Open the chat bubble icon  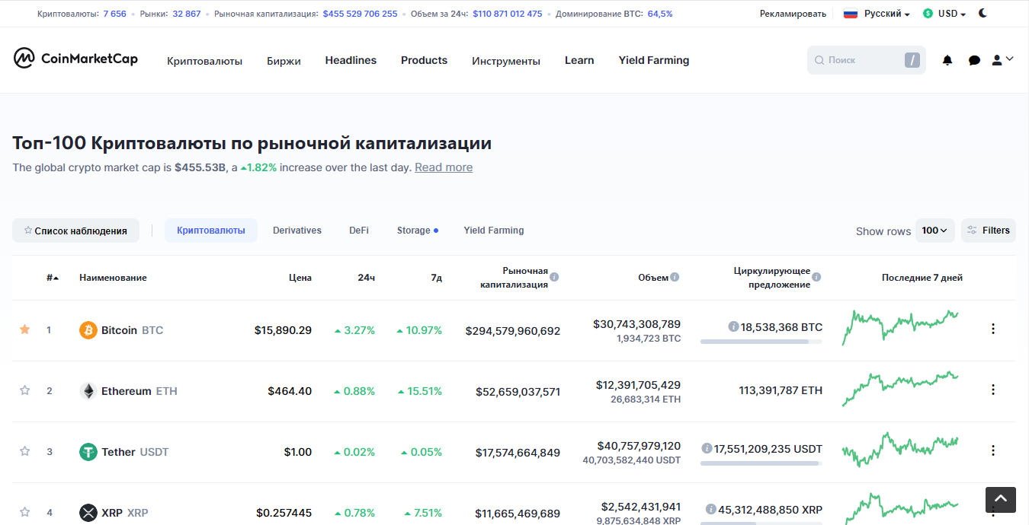point(974,60)
